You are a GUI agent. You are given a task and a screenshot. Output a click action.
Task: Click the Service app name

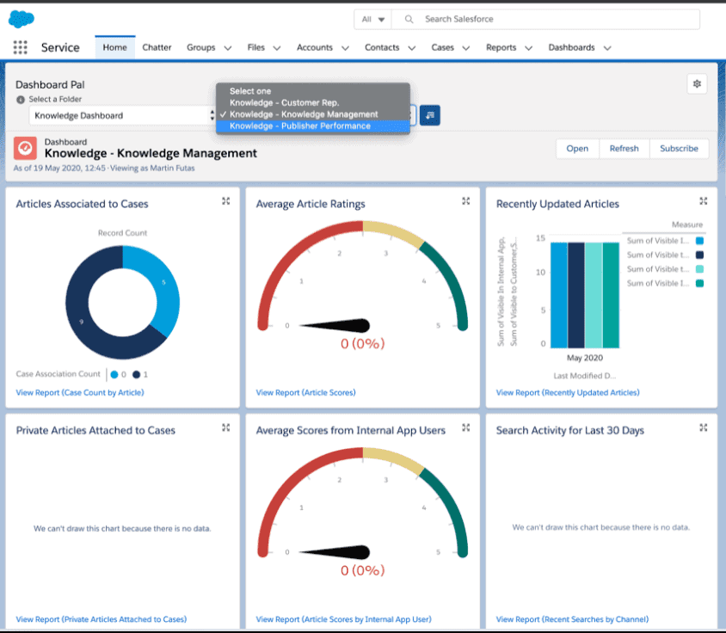click(60, 47)
